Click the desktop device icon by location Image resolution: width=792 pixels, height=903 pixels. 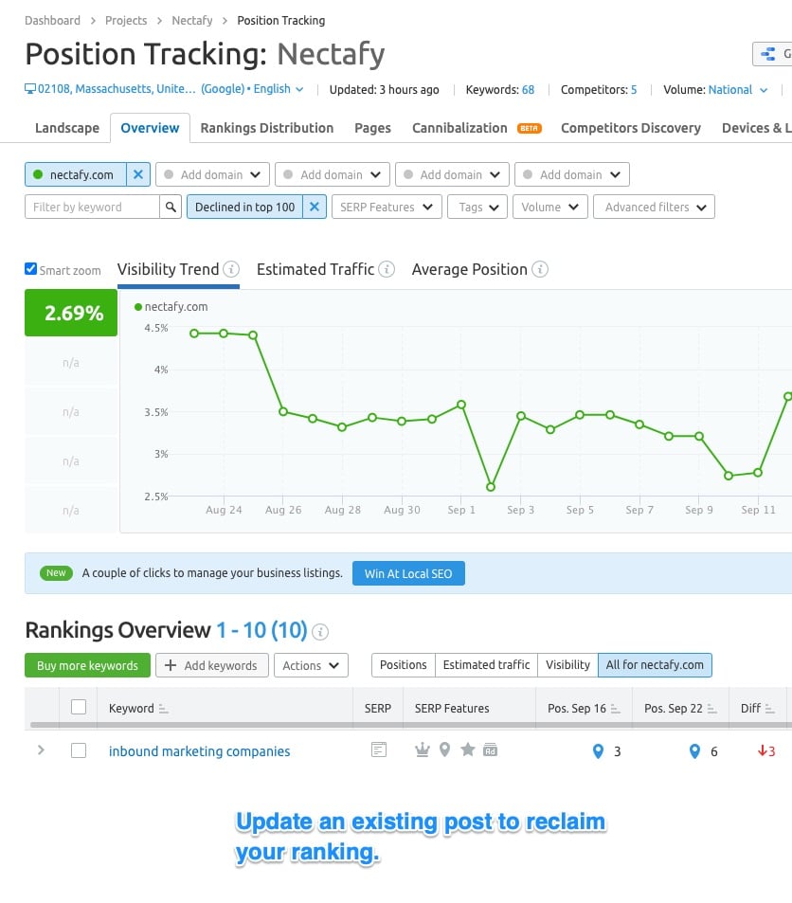(x=30, y=89)
